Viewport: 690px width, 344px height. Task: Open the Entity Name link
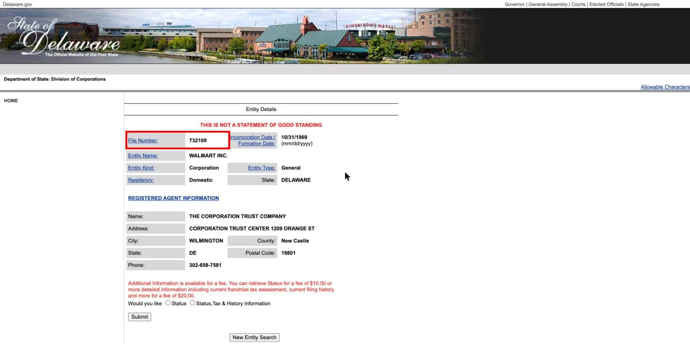click(143, 155)
